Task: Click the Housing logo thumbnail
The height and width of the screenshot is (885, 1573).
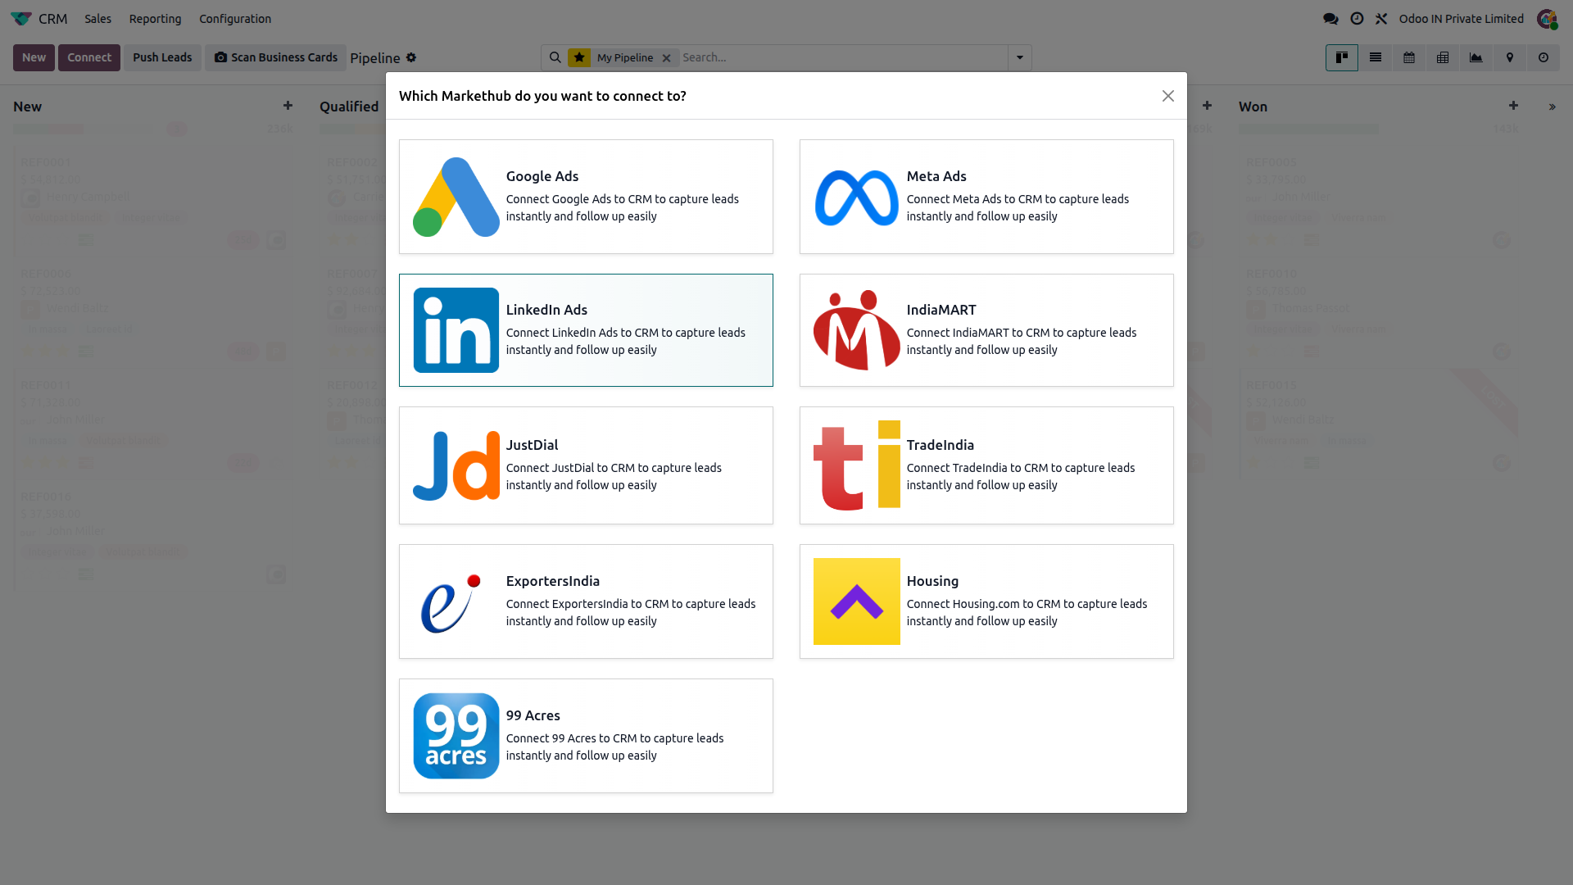Action: coord(856,601)
